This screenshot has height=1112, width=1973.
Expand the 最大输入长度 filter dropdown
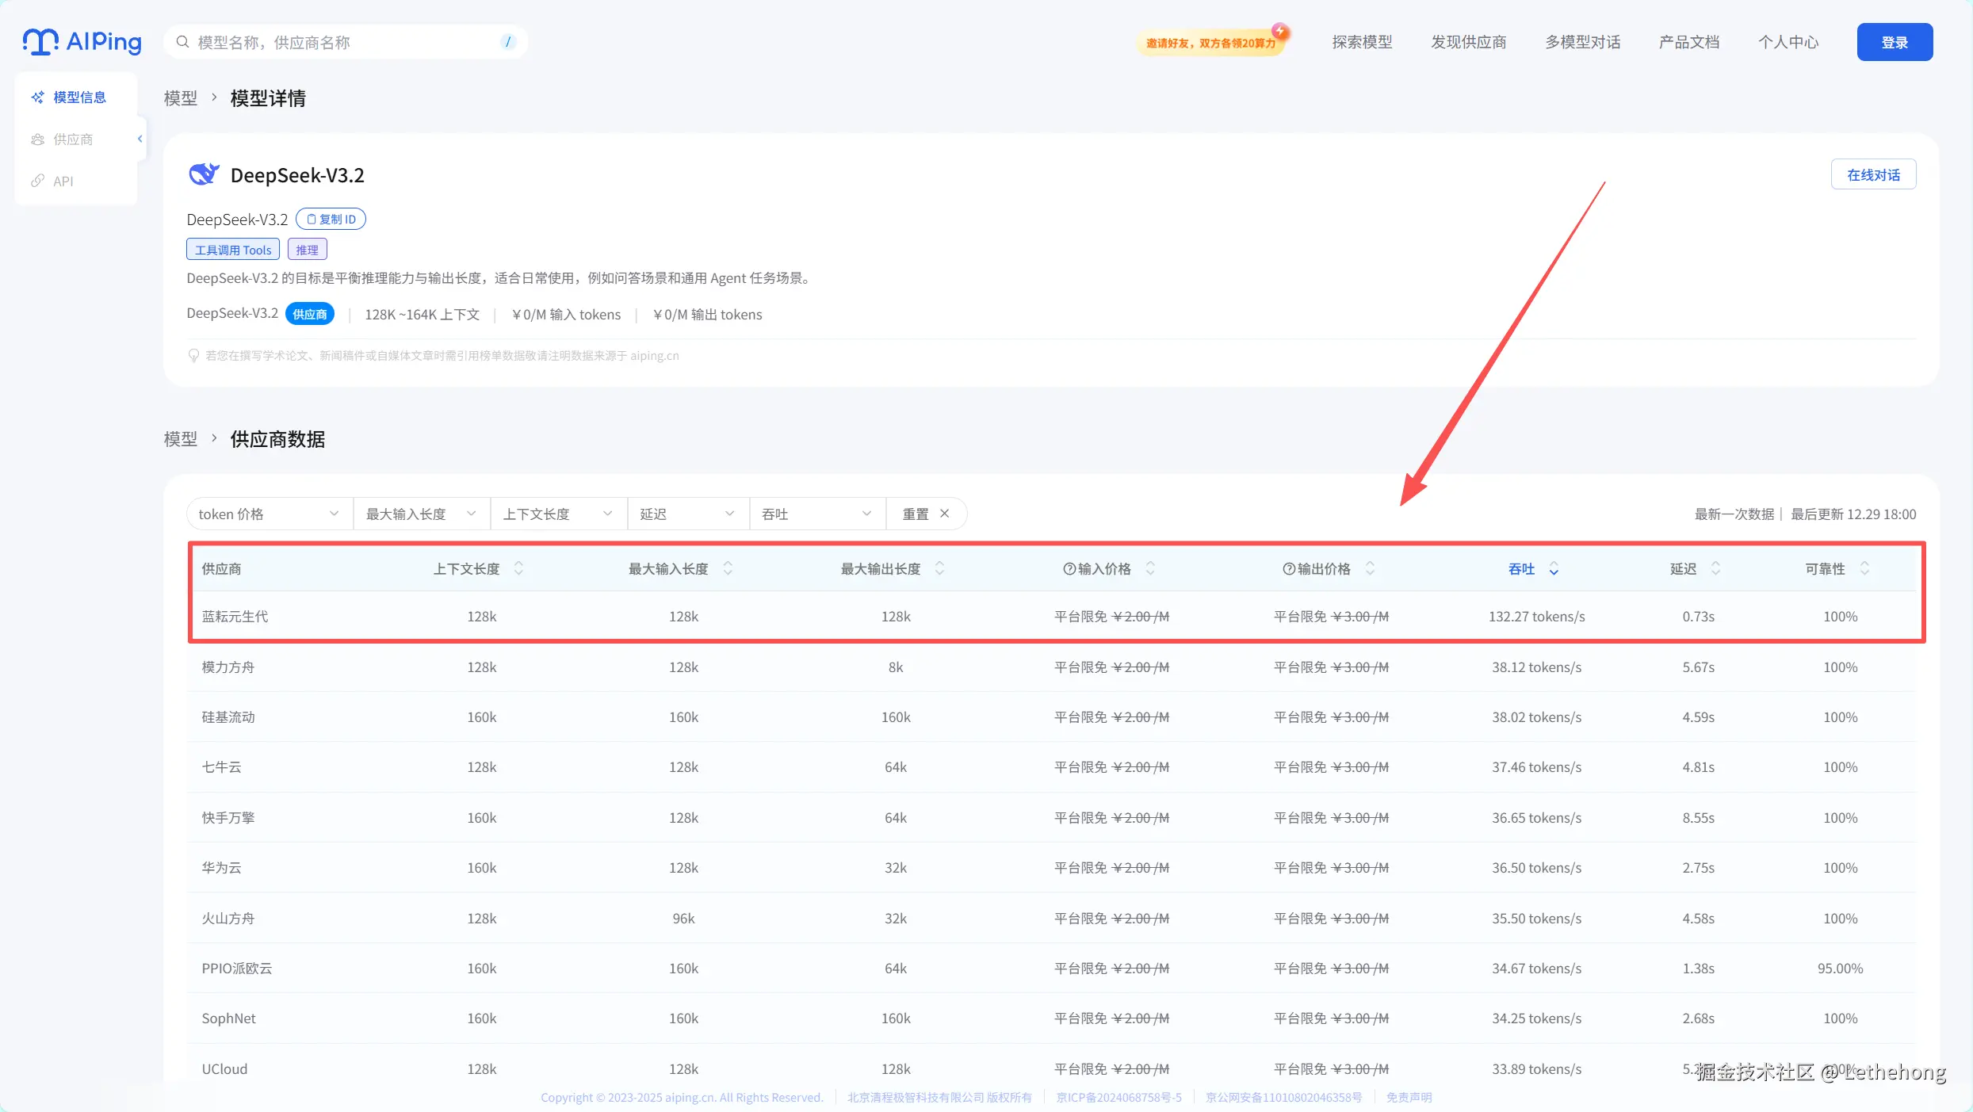point(420,514)
